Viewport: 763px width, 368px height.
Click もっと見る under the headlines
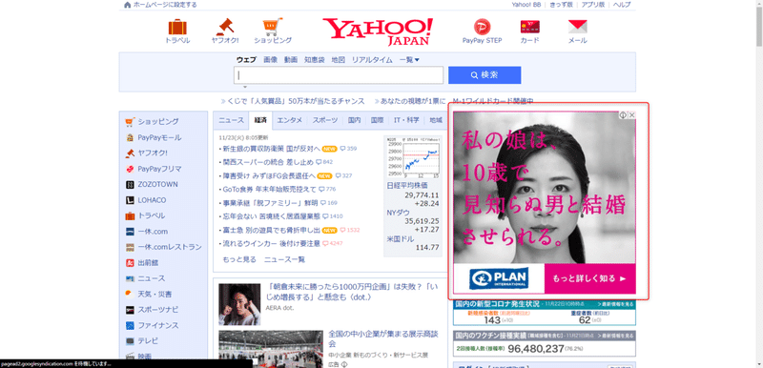tap(239, 259)
